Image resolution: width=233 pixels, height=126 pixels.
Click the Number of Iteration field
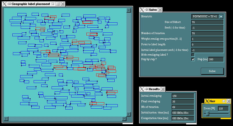point(207,34)
